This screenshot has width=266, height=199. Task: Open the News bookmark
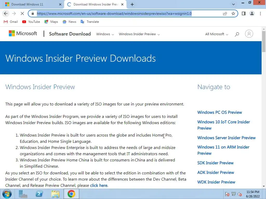tap(69, 22)
